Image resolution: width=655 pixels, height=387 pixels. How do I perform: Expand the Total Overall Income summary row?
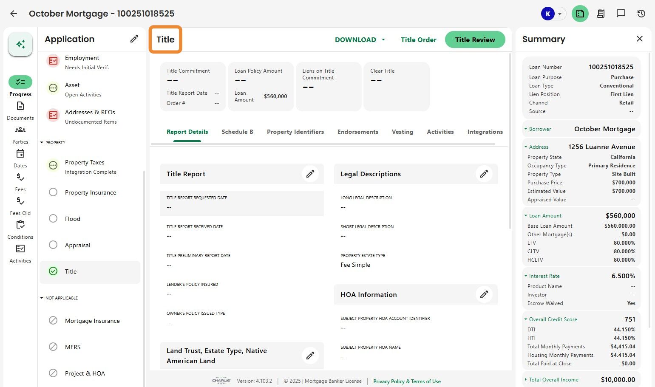(526, 380)
